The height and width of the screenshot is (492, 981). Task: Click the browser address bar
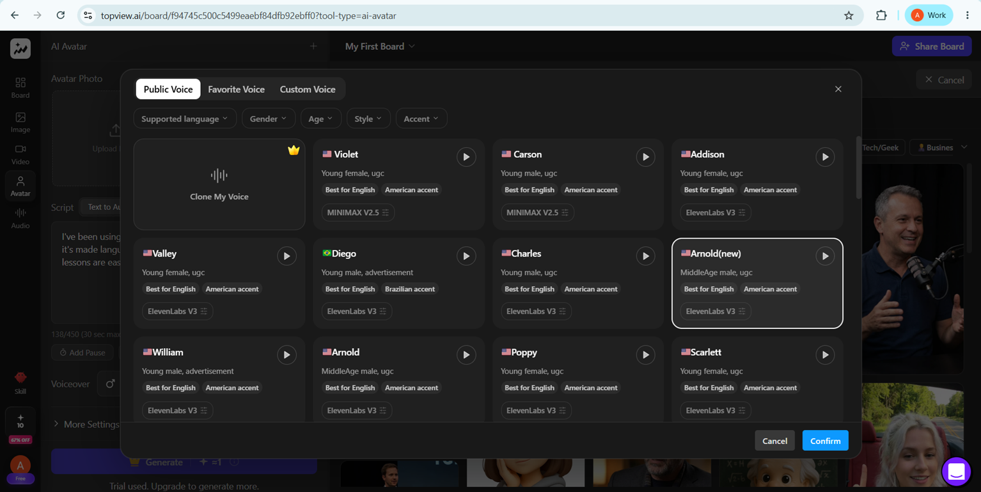pyautogui.click(x=470, y=15)
